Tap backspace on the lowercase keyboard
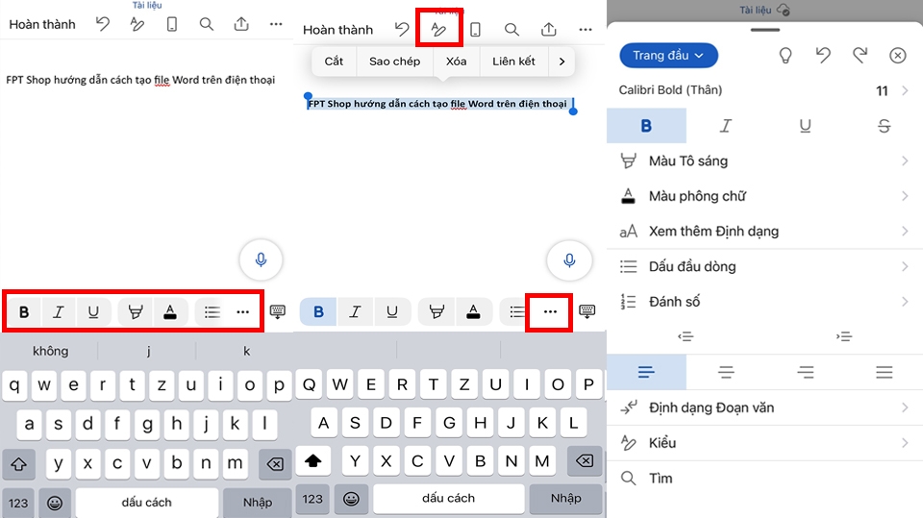923x518 pixels. [x=275, y=464]
